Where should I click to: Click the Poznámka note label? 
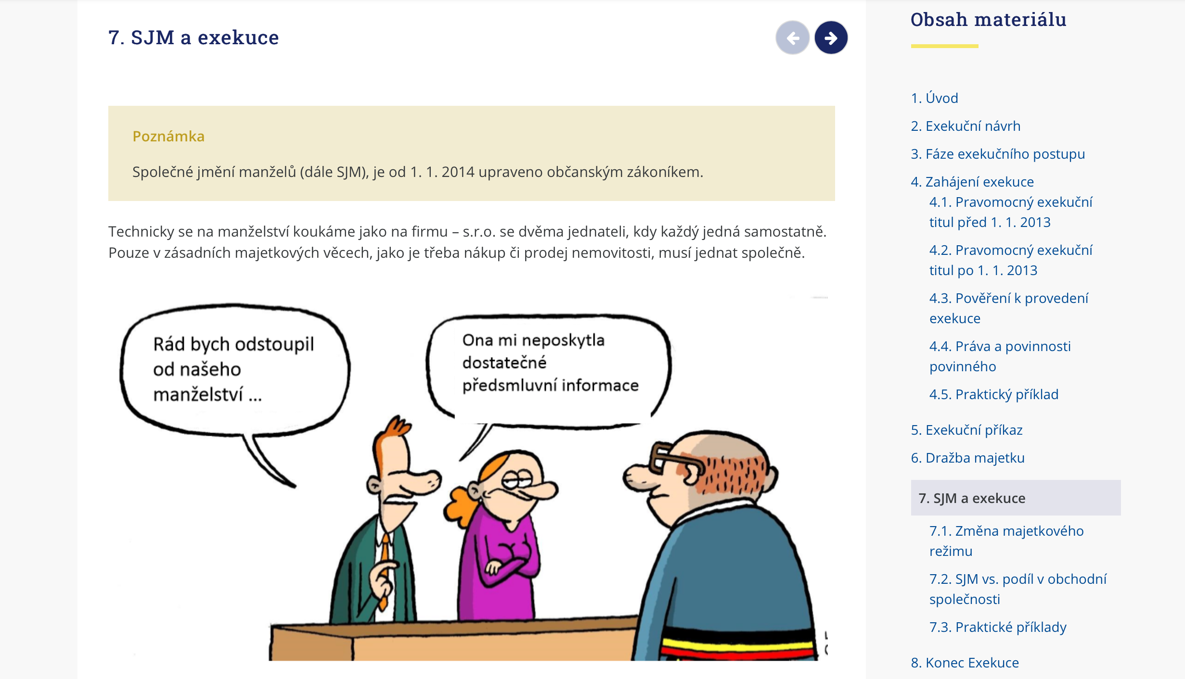168,137
